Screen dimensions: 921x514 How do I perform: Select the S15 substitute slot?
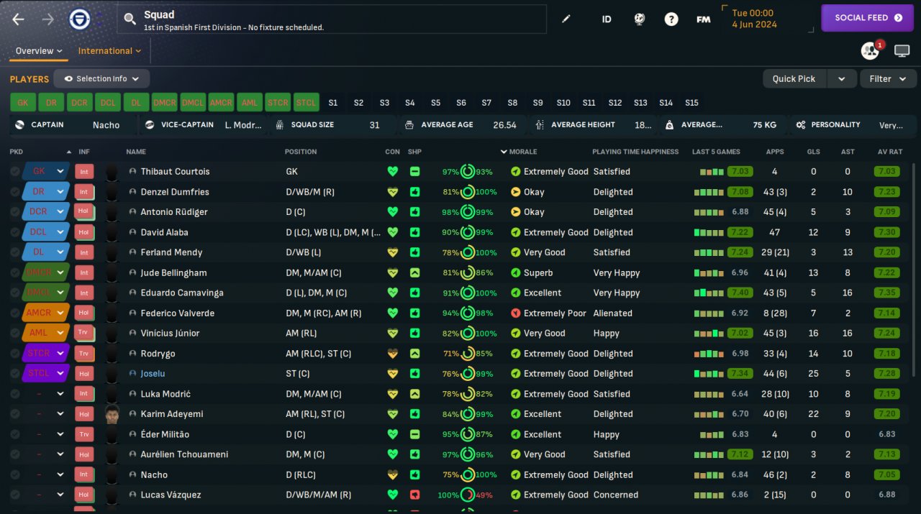(x=691, y=103)
